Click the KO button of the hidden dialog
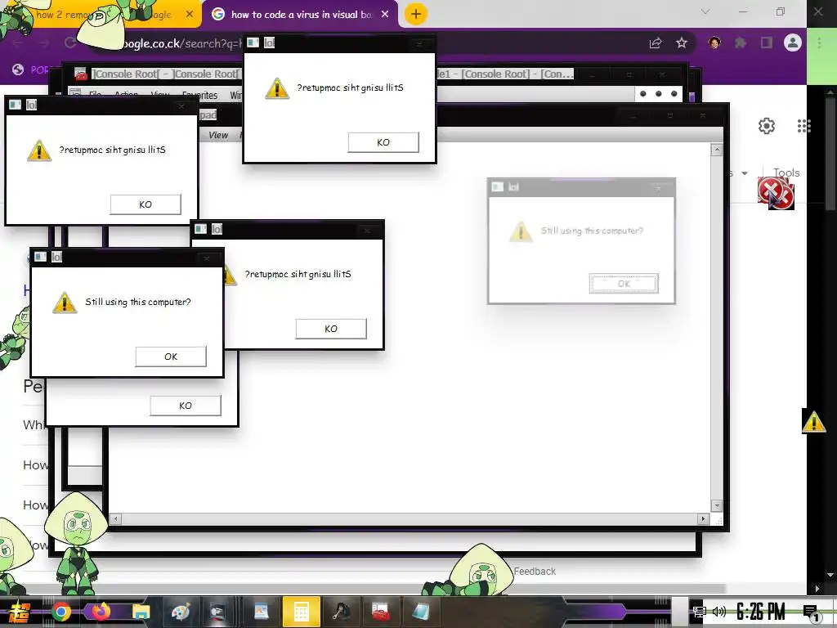837x628 pixels. 186,406
